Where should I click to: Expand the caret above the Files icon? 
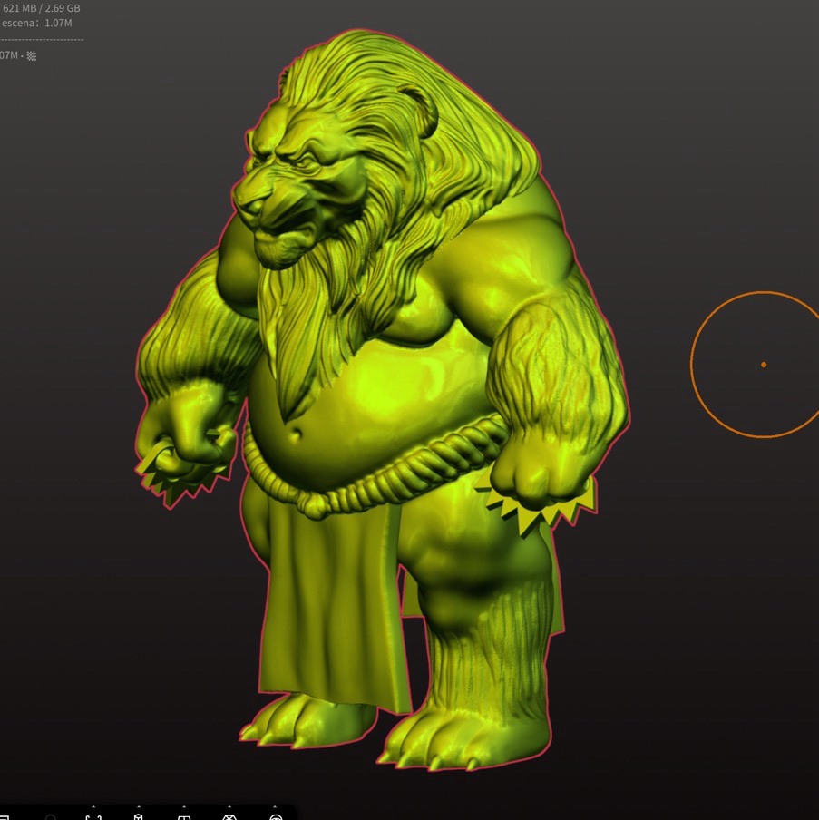(5, 805)
